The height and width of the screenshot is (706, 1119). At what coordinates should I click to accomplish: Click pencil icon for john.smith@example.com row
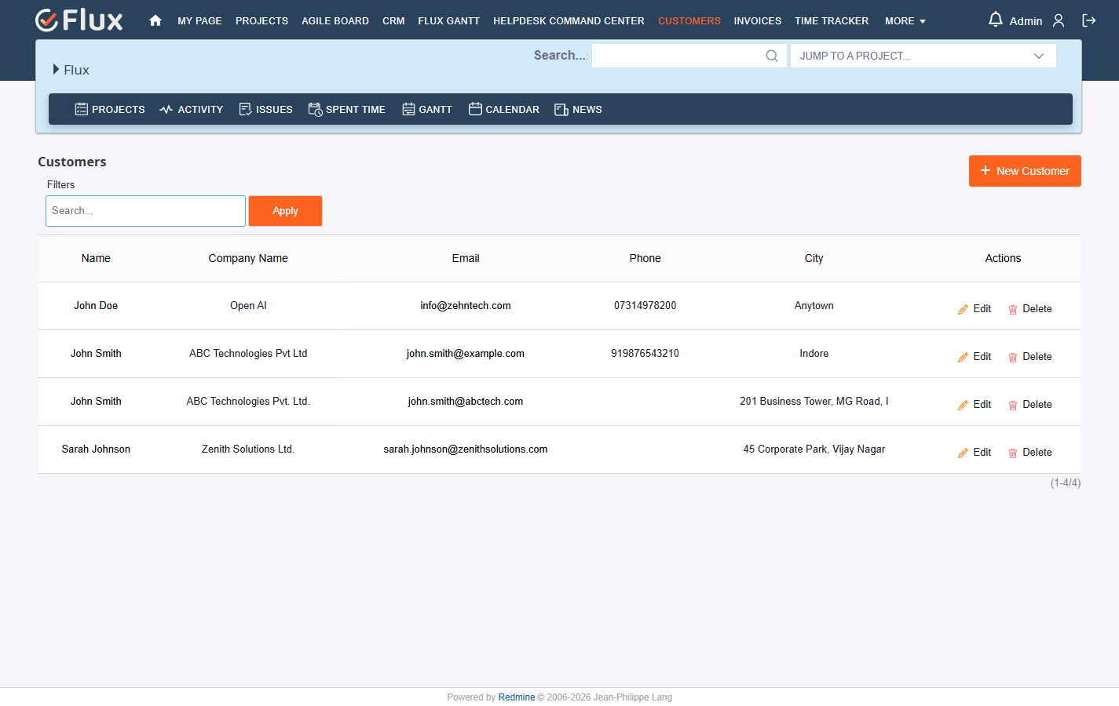[x=963, y=357]
